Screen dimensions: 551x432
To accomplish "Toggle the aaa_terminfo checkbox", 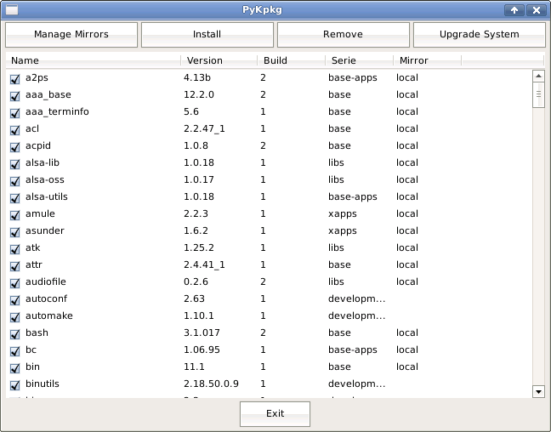I will pyautogui.click(x=14, y=113).
